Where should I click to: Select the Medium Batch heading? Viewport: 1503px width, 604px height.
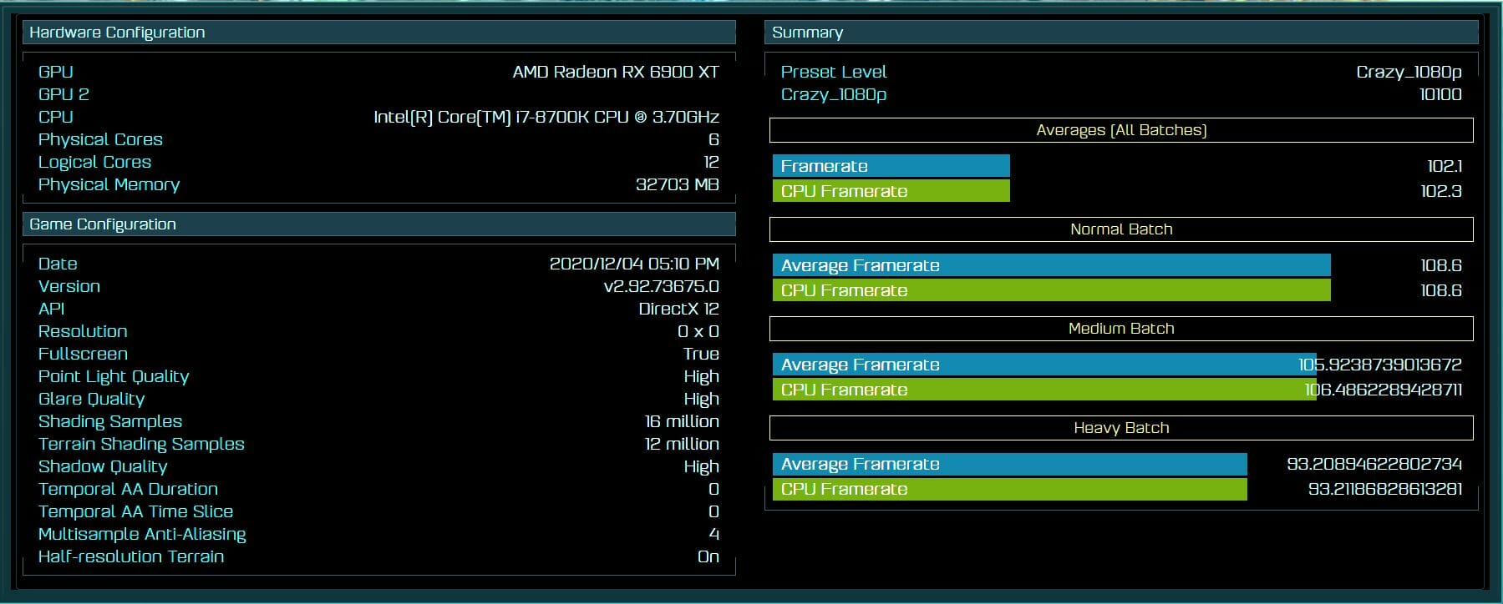point(1121,329)
